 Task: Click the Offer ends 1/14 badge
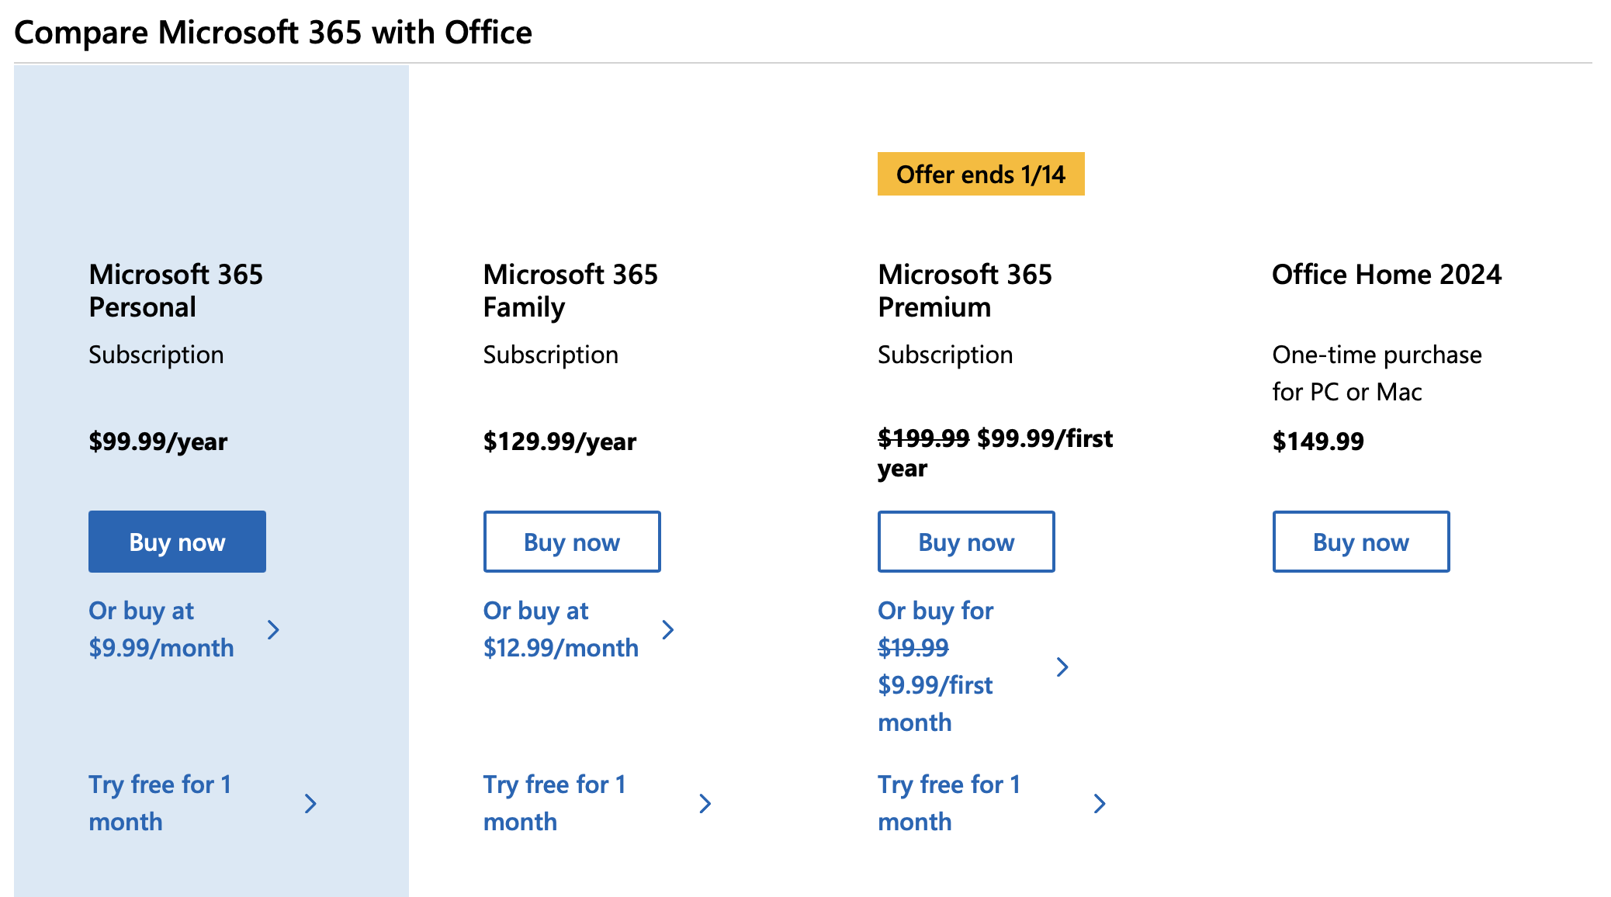point(981,174)
